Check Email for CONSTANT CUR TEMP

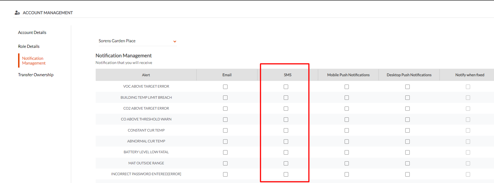click(225, 130)
